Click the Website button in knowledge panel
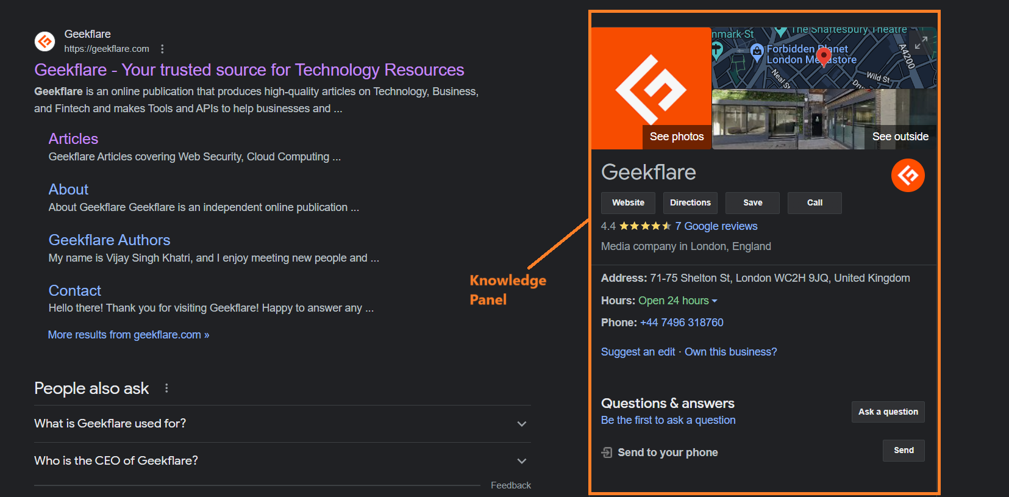The width and height of the screenshot is (1009, 497). tap(628, 203)
